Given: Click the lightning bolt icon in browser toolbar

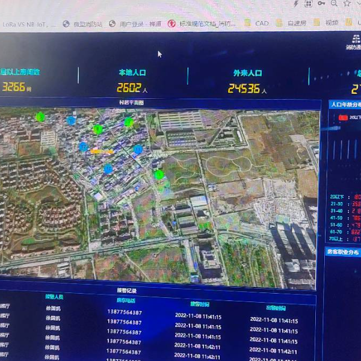Looking at the screenshot, I should 296,4.
